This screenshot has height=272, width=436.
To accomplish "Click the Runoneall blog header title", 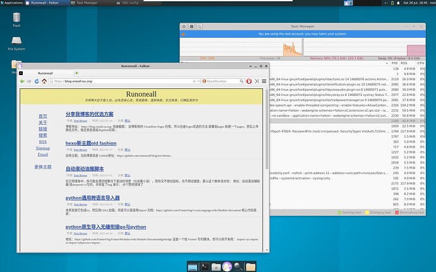I will (142, 94).
